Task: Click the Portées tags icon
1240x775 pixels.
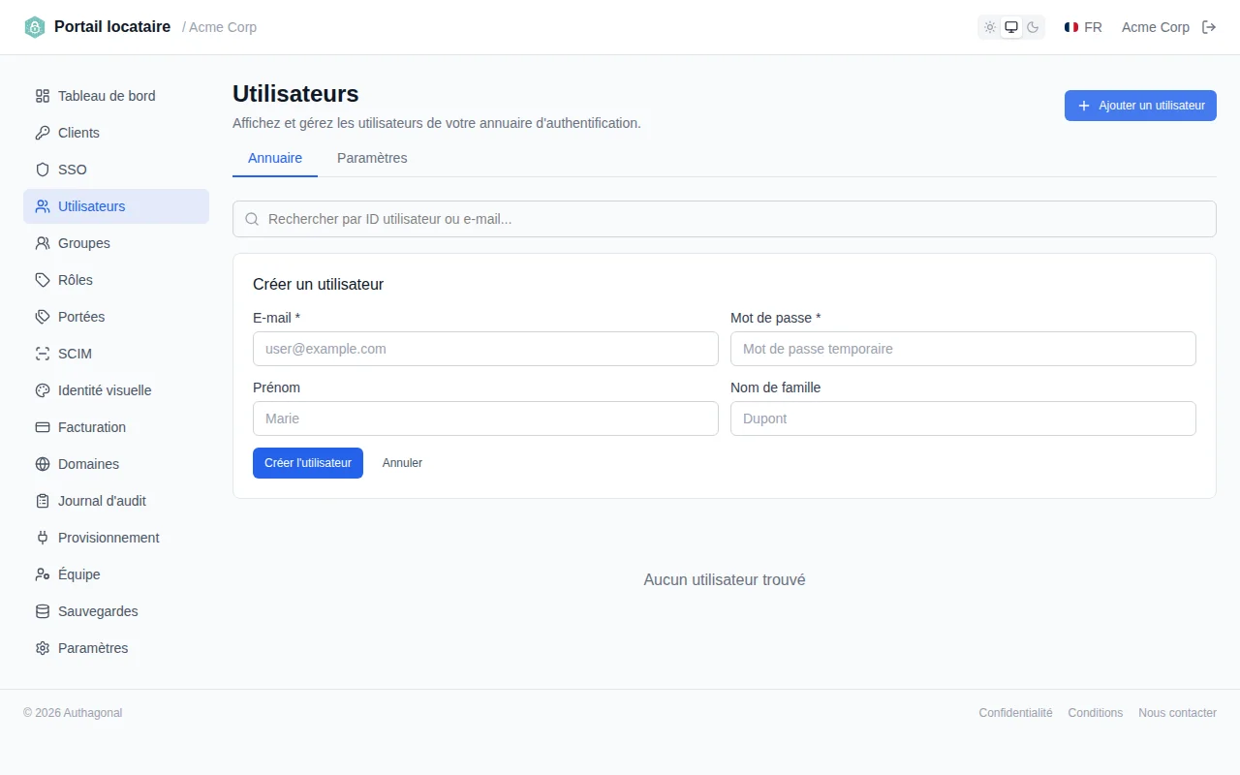Action: tap(43, 317)
